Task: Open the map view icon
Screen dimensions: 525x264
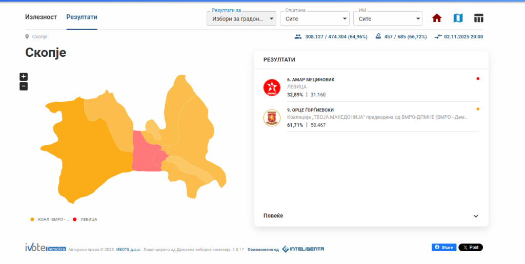Action: click(x=458, y=18)
